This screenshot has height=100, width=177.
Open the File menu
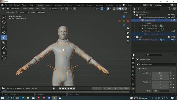click(6, 5)
